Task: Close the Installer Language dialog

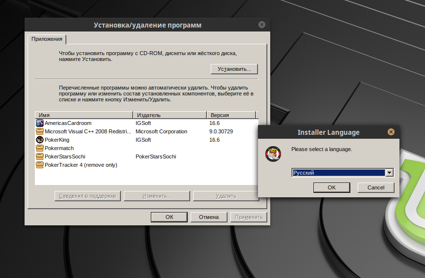Action: point(391,132)
